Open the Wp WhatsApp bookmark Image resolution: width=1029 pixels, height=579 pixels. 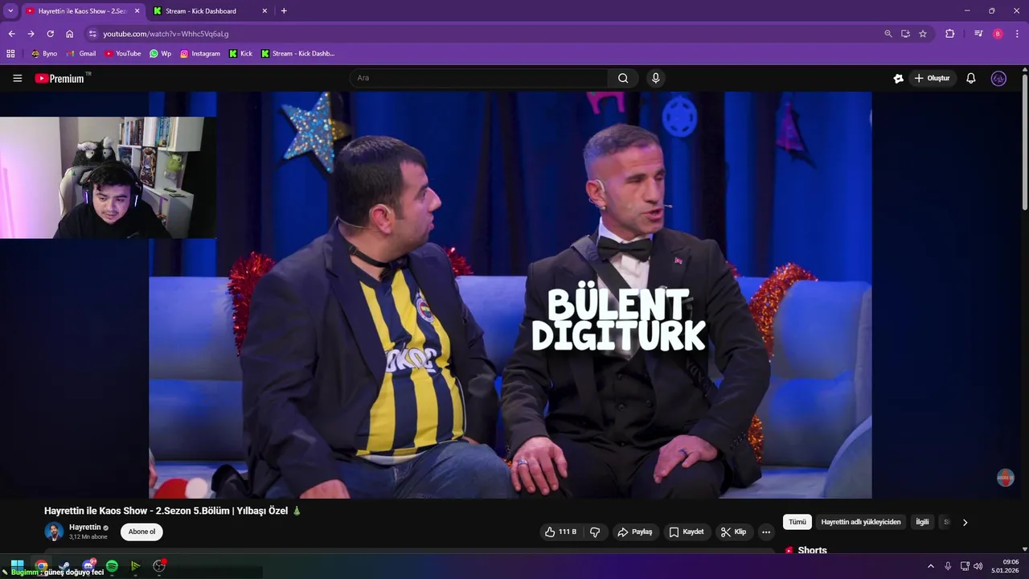tap(160, 54)
